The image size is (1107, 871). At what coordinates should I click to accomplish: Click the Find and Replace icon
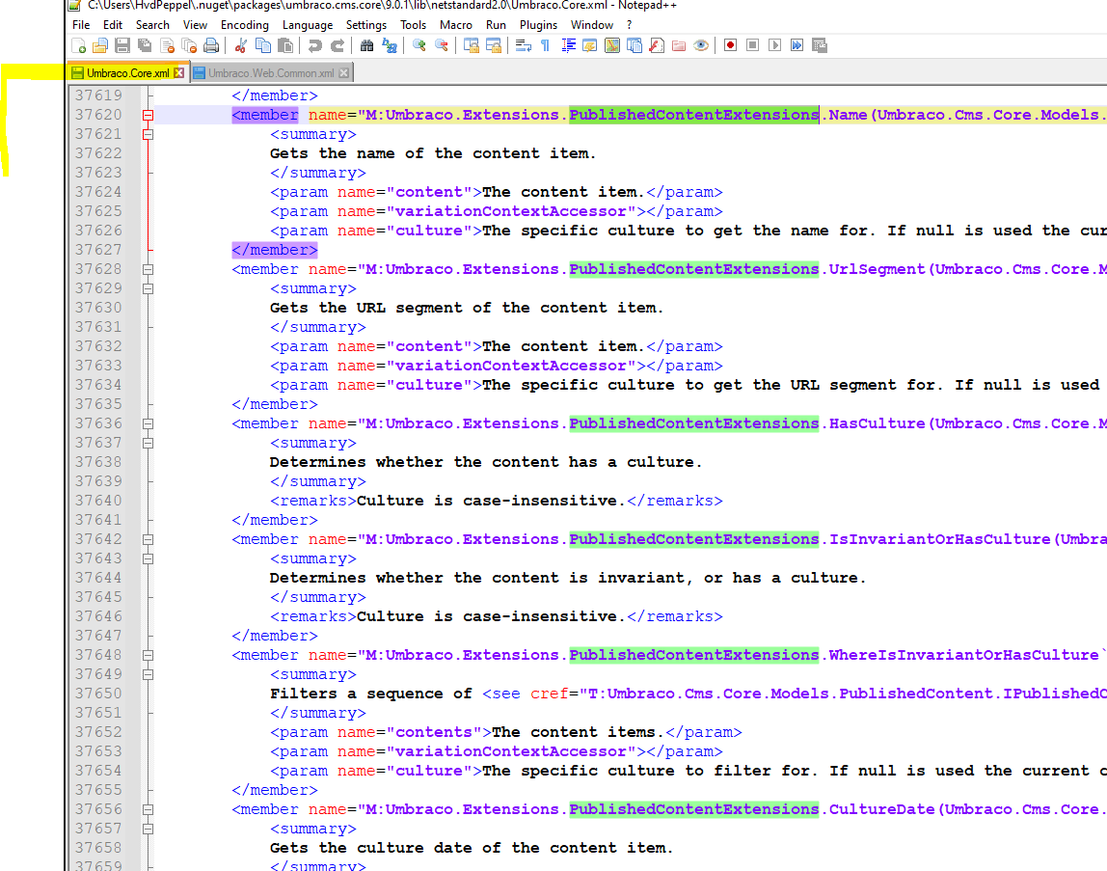coord(390,45)
